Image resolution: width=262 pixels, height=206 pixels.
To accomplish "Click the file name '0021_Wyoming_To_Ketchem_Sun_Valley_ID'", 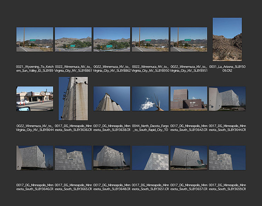I will pos(35,69).
